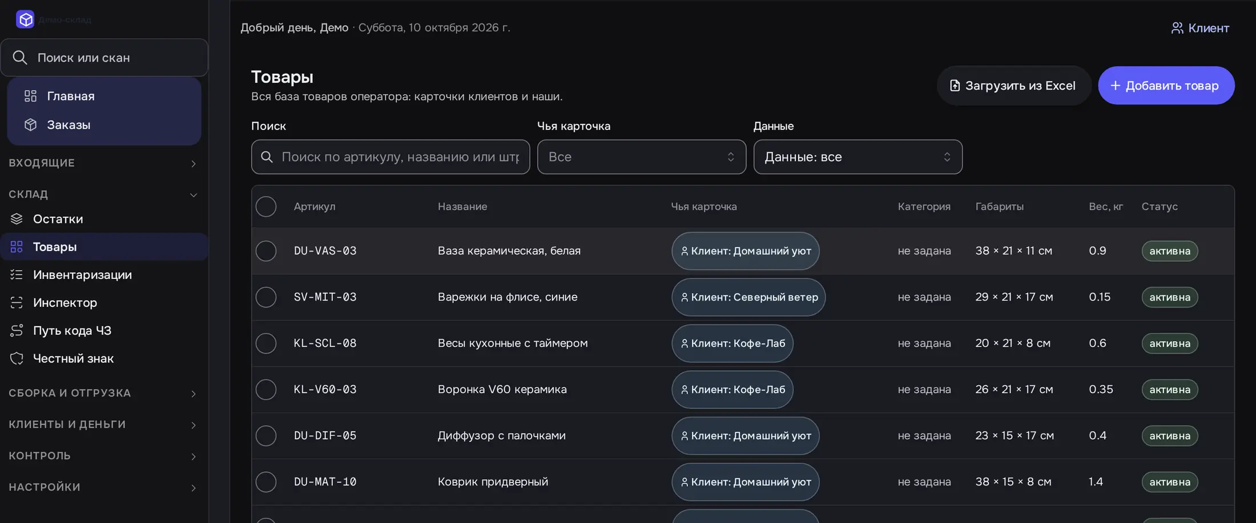The height and width of the screenshot is (523, 1256).
Task: Check the SV-MIT-03 row checkbox
Action: [x=266, y=297]
